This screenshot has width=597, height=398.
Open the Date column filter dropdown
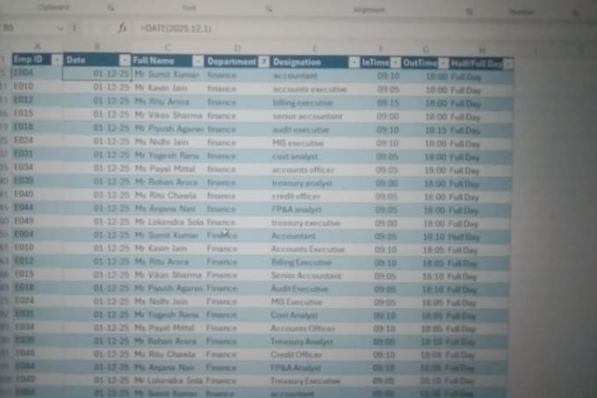125,60
